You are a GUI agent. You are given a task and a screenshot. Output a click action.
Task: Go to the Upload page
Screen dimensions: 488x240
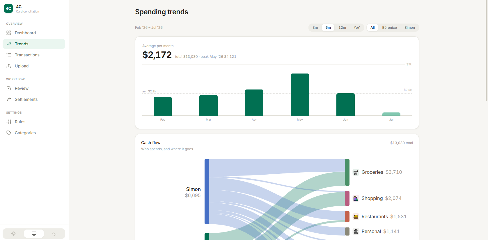coord(34,66)
